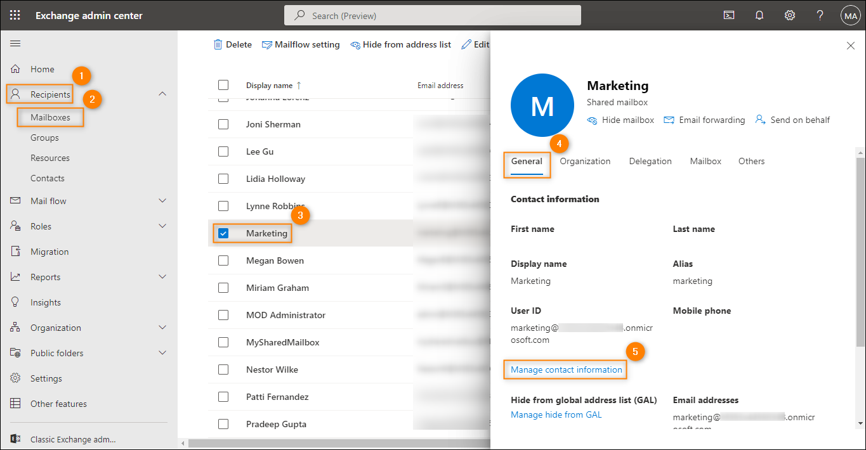The image size is (866, 450).
Task: Open Groups under Recipients
Action: [x=44, y=138]
